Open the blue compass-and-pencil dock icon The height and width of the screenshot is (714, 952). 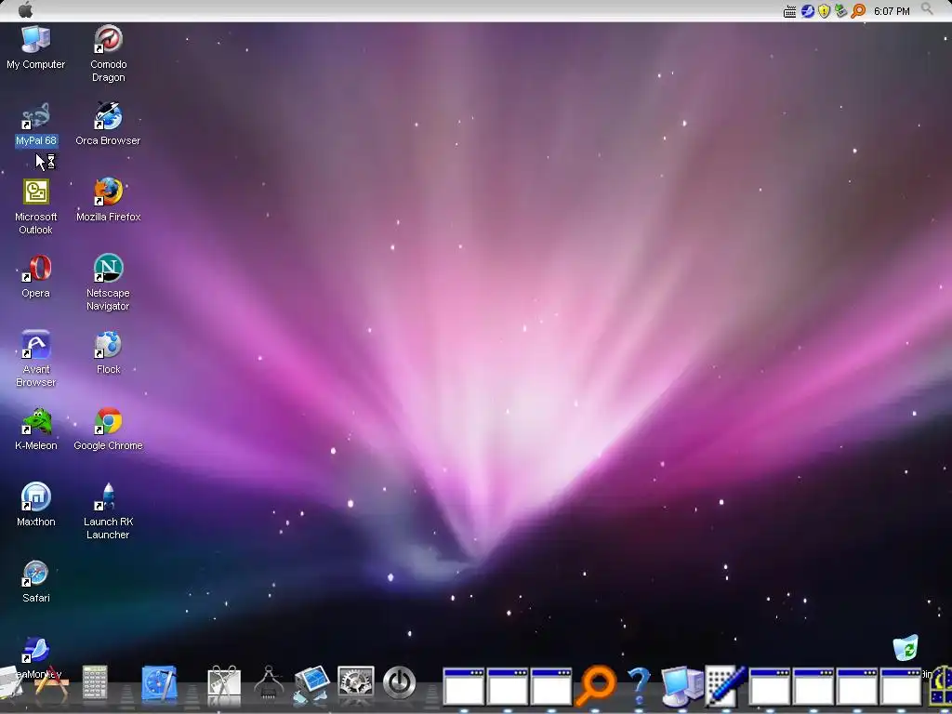(159, 683)
